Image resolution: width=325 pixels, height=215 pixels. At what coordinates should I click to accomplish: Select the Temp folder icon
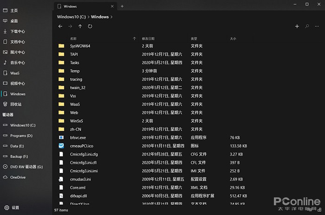[61, 71]
